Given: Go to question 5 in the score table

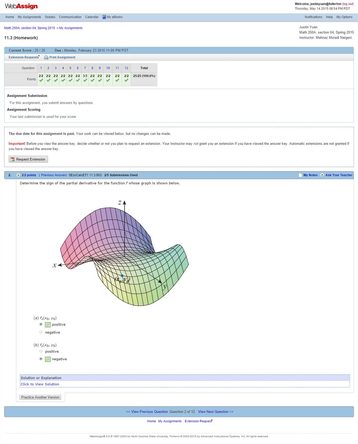Looking at the screenshot, I should (x=70, y=68).
